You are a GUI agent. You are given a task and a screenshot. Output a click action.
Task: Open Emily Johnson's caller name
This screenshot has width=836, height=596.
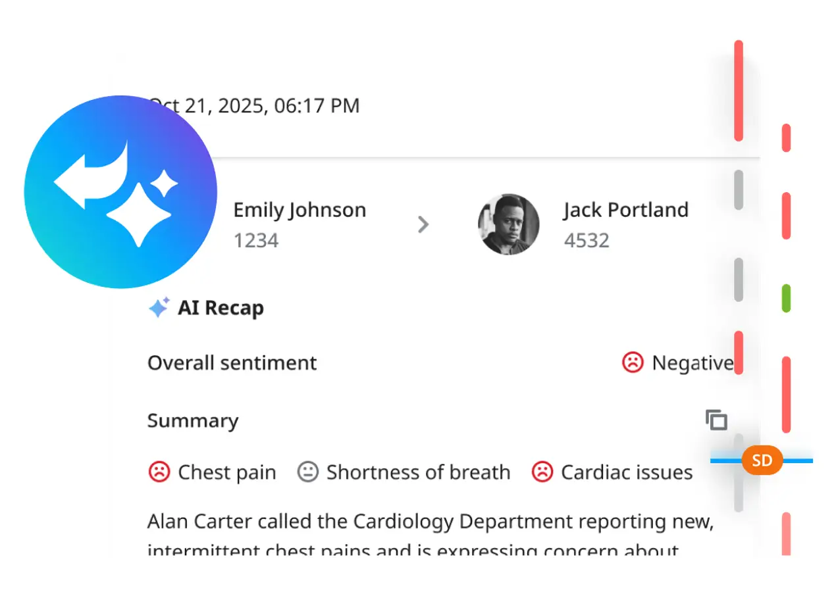pos(300,210)
